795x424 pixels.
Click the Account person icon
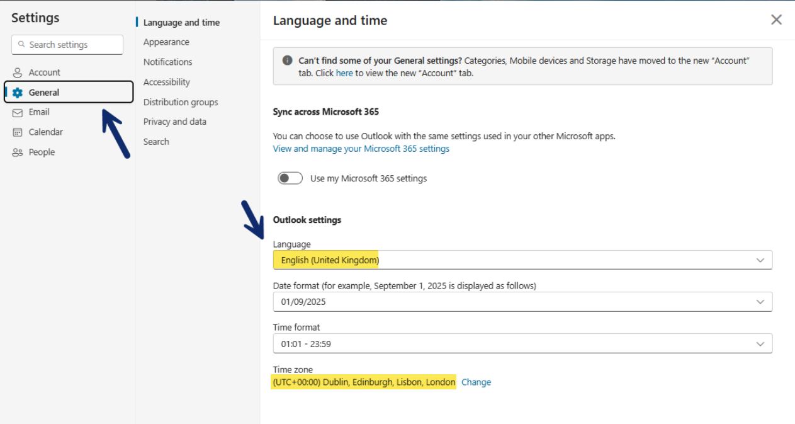[x=18, y=72]
